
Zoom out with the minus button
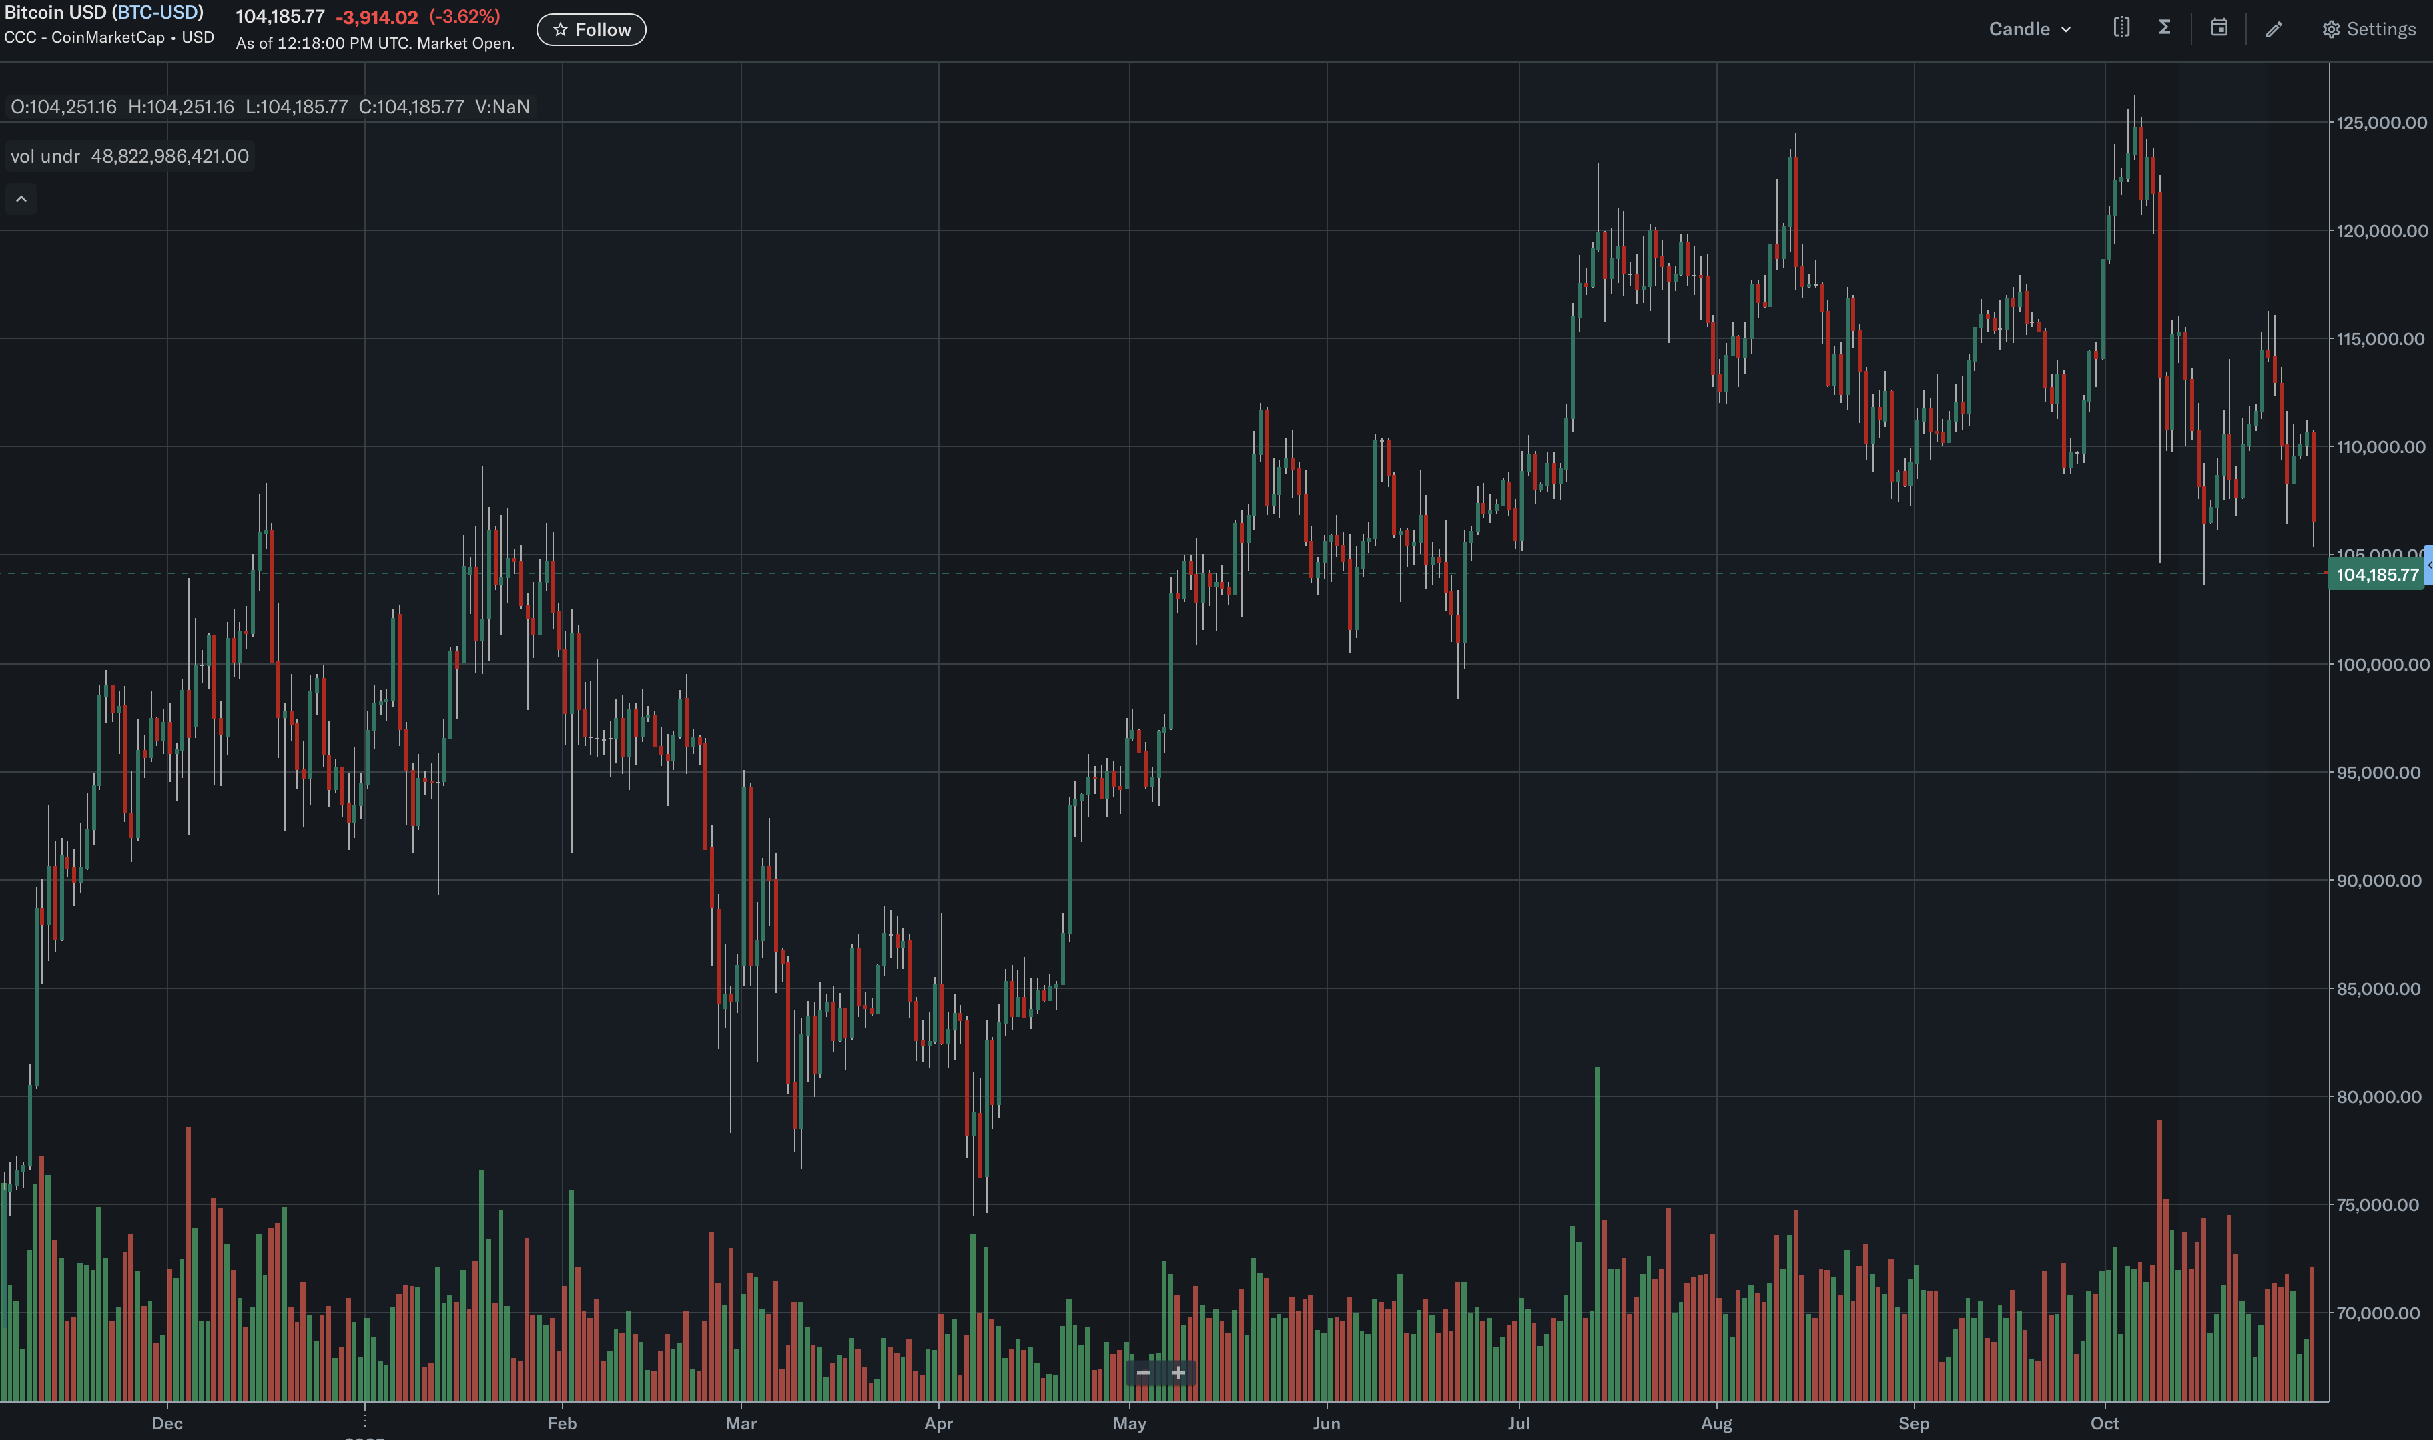pyautogui.click(x=1143, y=1373)
